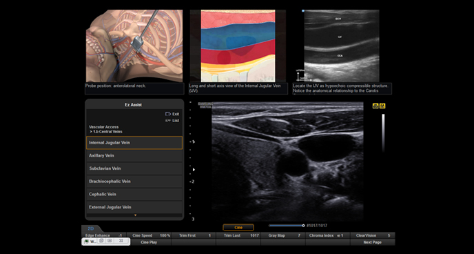Click the '#1017/1017' frame counter

(317, 226)
